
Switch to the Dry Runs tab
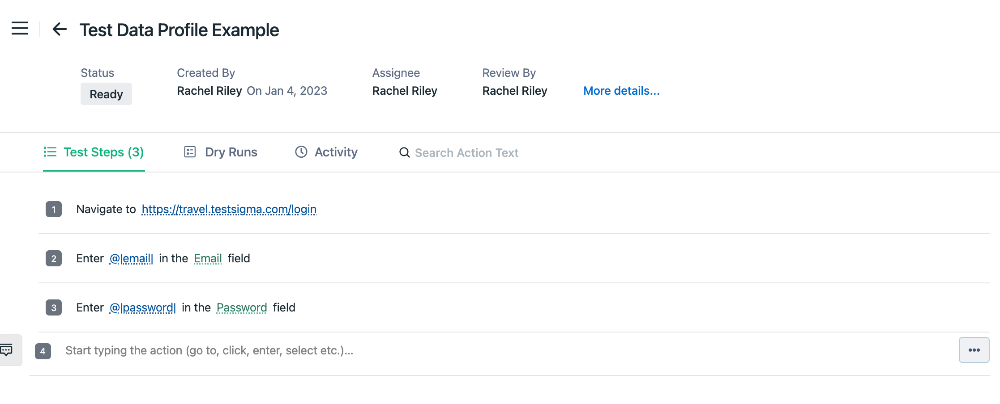coord(221,152)
